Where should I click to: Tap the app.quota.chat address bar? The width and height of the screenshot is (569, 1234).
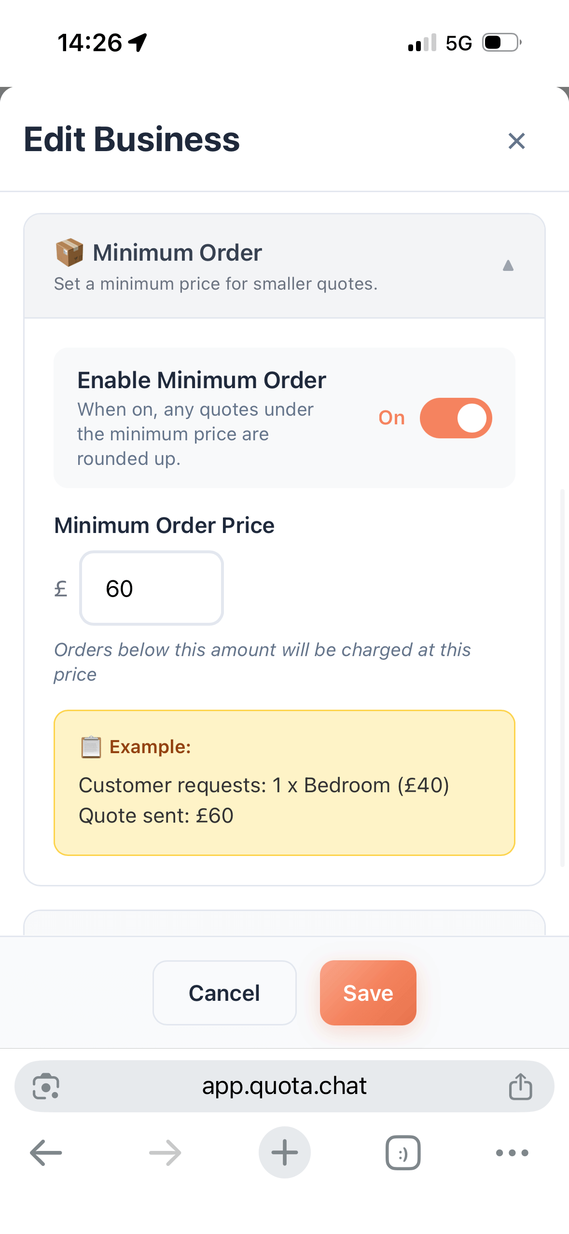point(284,1086)
